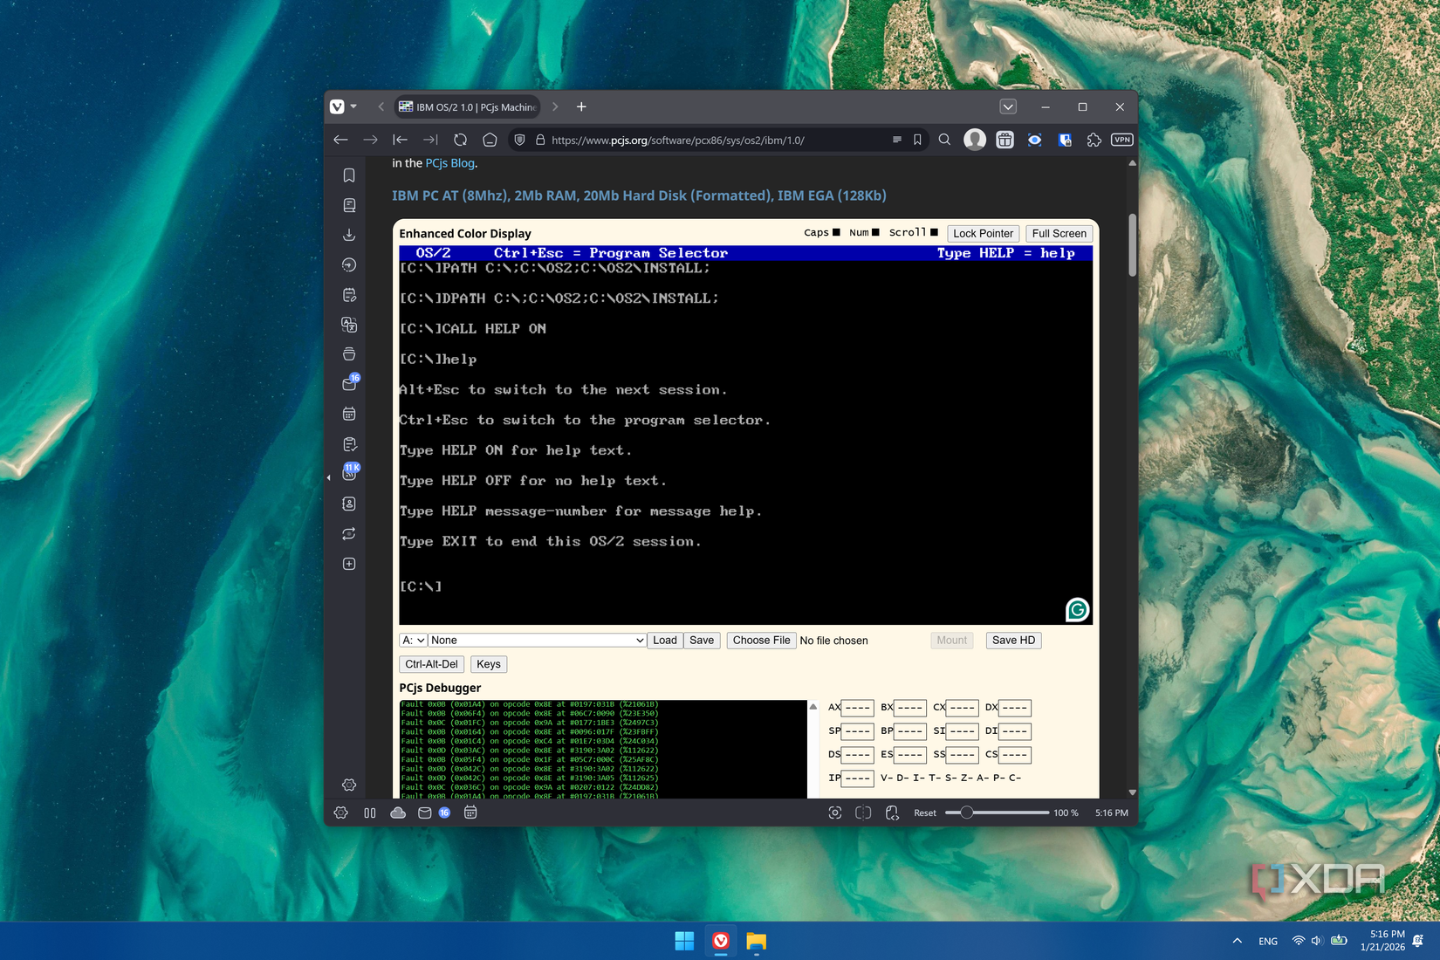1440x960 pixels.
Task: Toggle the Num lock indicator on the emulator
Action: click(875, 232)
